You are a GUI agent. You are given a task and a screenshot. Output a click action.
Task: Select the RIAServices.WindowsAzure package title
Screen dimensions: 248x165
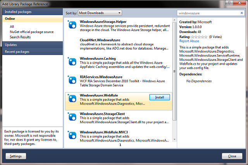tap(101, 77)
